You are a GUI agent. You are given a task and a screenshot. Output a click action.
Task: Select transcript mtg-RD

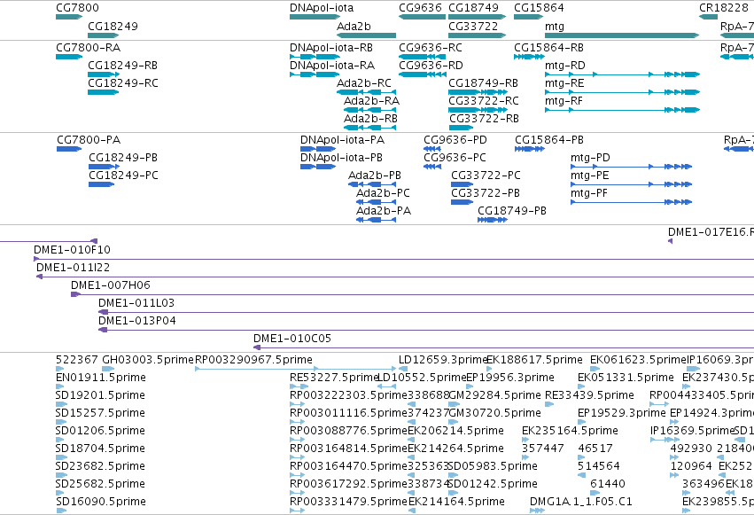click(x=565, y=66)
